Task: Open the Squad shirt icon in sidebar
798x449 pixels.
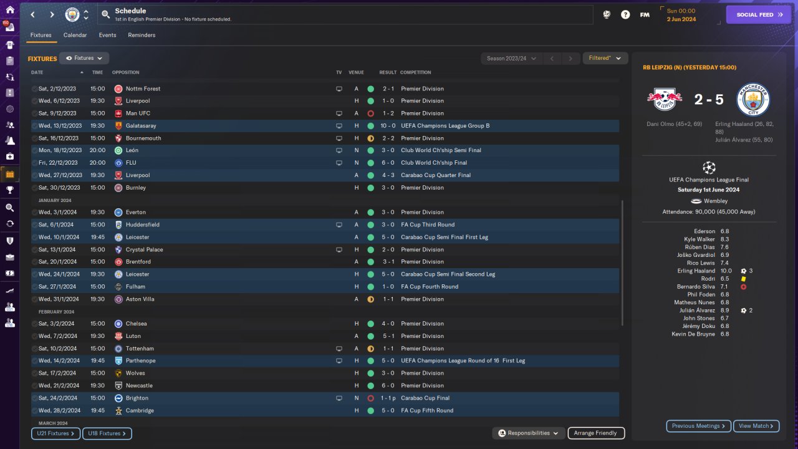Action: [9, 44]
